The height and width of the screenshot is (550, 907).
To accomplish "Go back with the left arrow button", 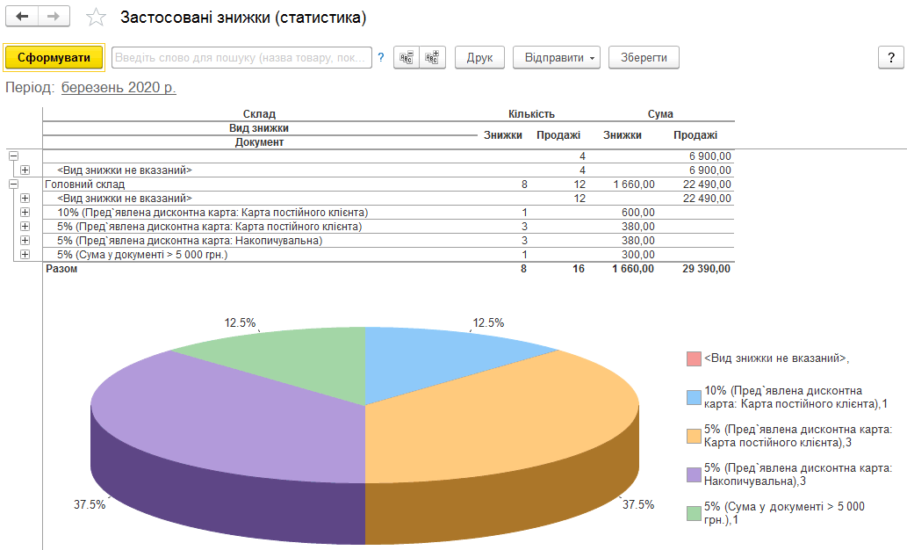I will [x=22, y=16].
